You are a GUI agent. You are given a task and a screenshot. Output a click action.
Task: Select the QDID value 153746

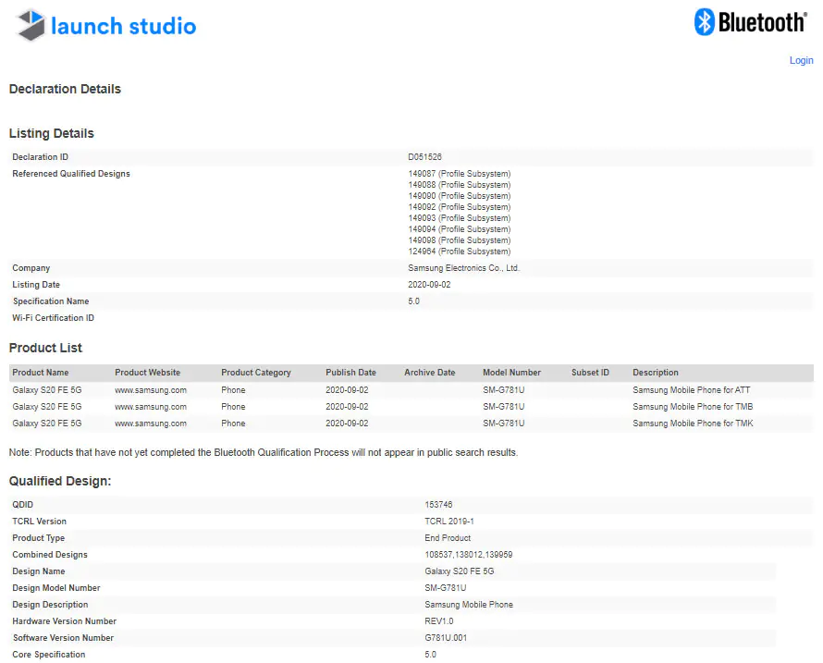[438, 505]
